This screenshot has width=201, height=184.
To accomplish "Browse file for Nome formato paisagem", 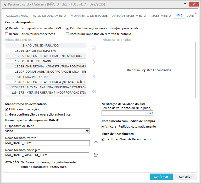I will (96, 155).
